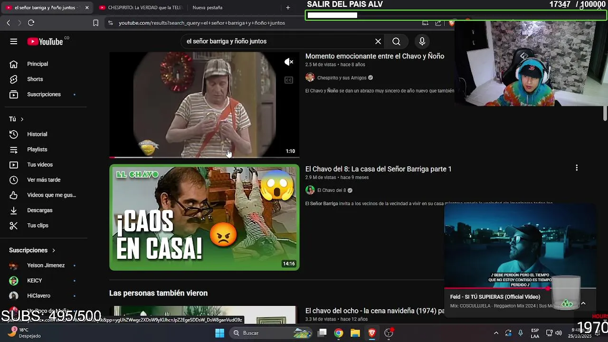Close the el señor barriga browser tab
Viewport: 608px width, 342px height.
pos(87,8)
